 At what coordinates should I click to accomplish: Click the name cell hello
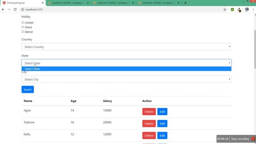pyautogui.click(x=27, y=134)
